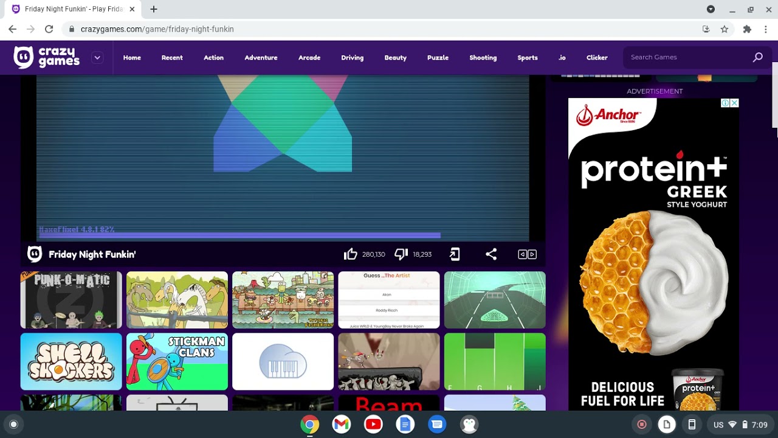Click the ad info icon
The height and width of the screenshot is (438, 778).
pyautogui.click(x=725, y=103)
